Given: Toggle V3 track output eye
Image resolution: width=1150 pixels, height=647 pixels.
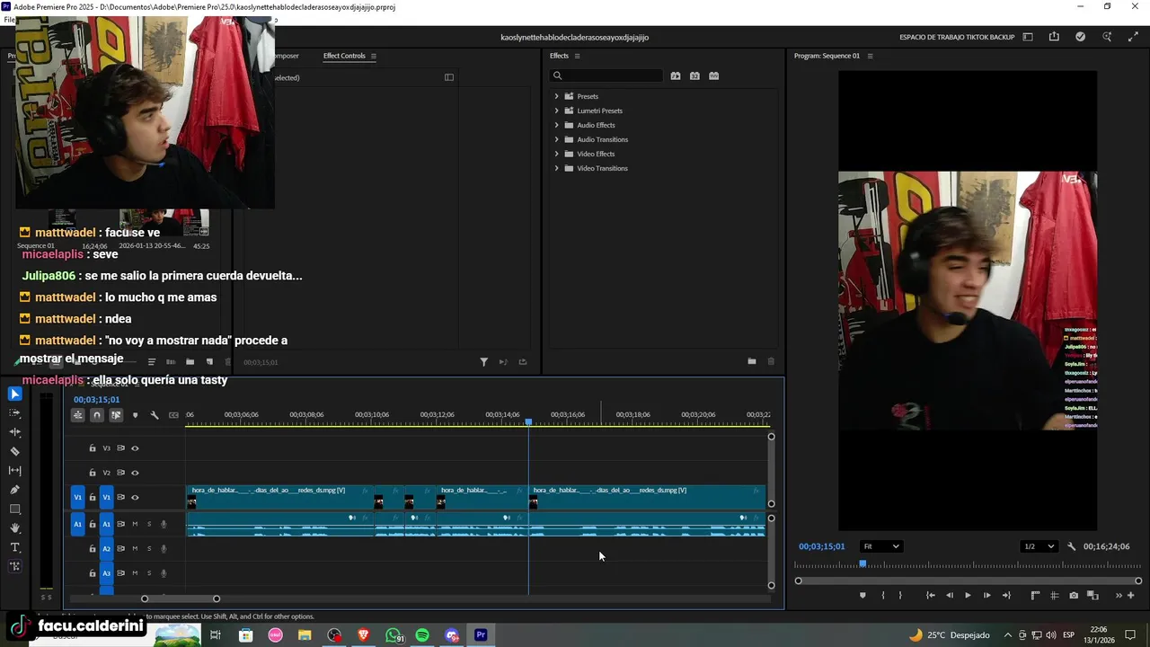Looking at the screenshot, I should [135, 448].
